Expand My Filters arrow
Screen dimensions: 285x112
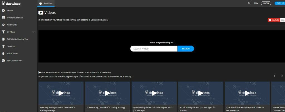pos(33,32)
